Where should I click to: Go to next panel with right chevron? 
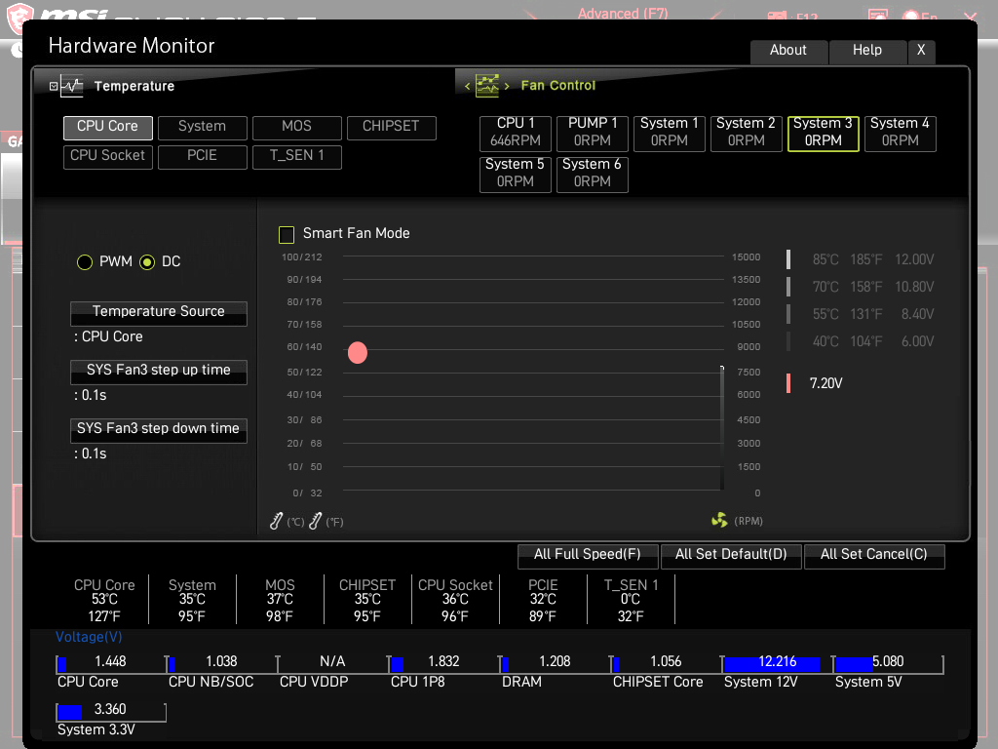pyautogui.click(x=507, y=86)
